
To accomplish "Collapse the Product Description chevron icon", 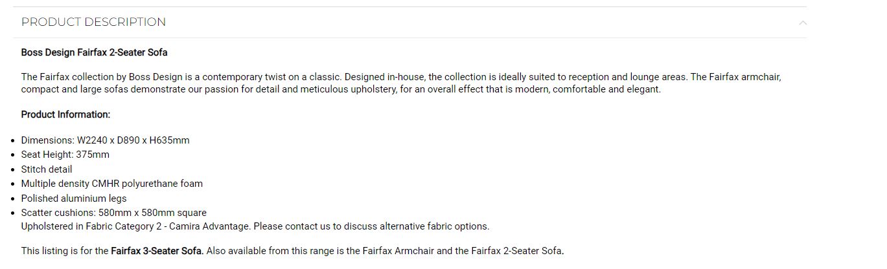I will 803,23.
